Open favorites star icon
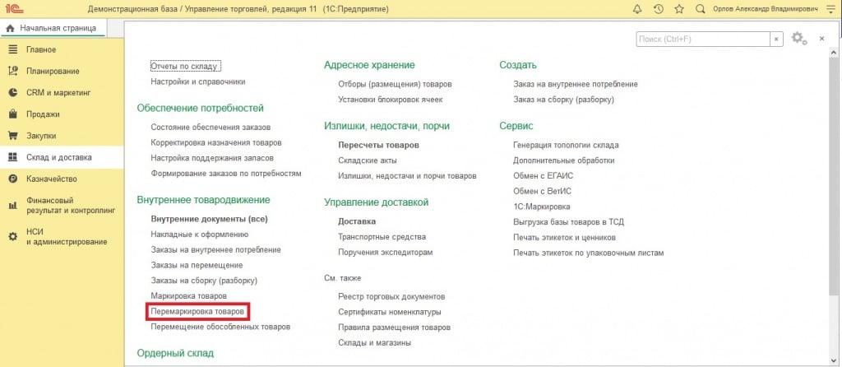Image resolution: width=842 pixels, height=367 pixels. (x=678, y=9)
